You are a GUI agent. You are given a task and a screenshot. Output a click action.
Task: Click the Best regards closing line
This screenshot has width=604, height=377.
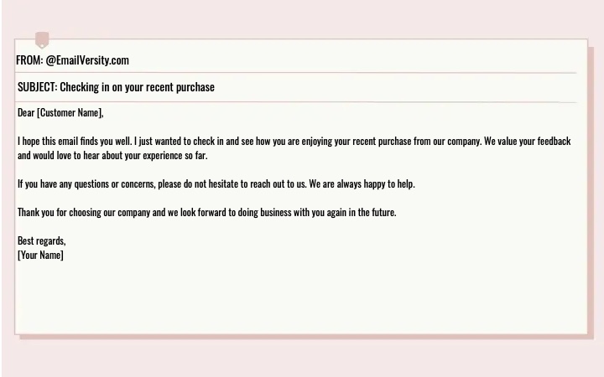point(42,240)
